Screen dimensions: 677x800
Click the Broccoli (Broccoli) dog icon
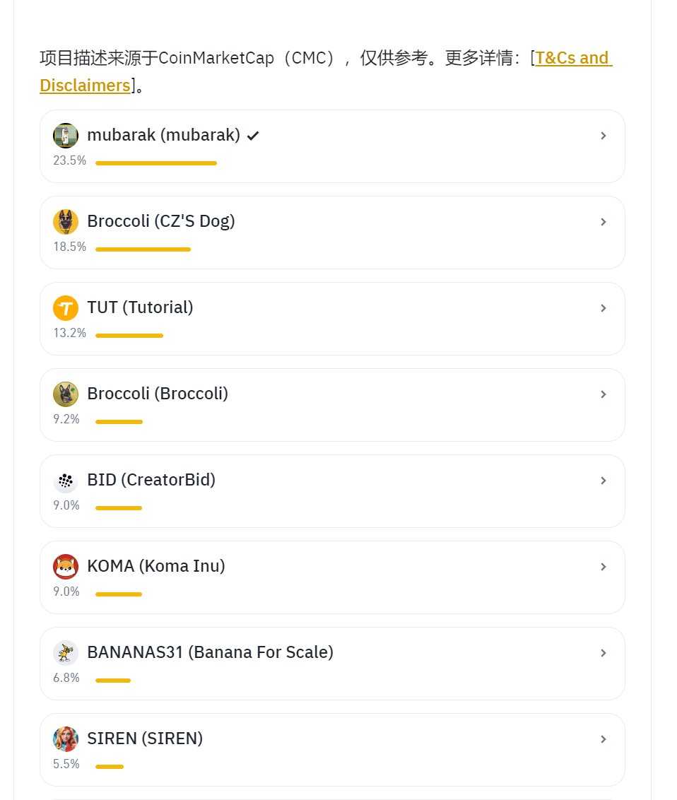click(66, 394)
